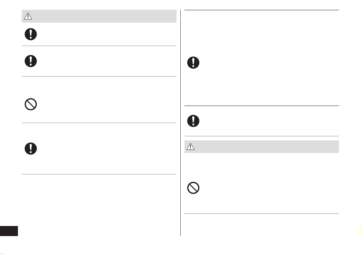Click exclamation icon just above right gray header
This screenshot has height=254, width=361.
(x=193, y=121)
